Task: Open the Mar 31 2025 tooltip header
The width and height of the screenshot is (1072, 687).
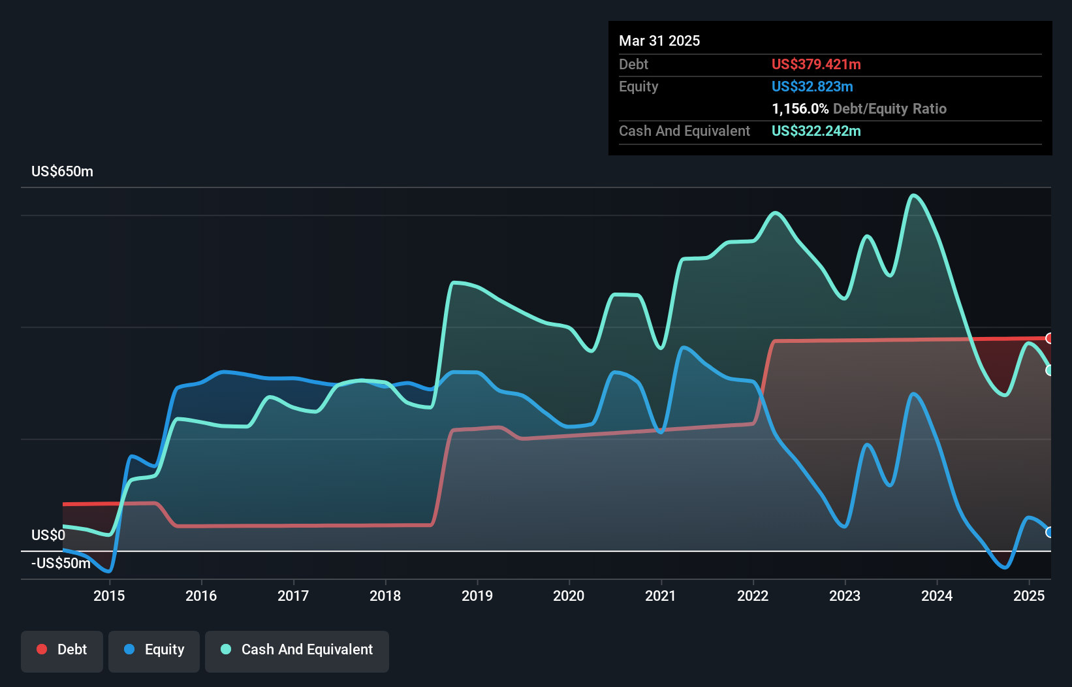Action: point(659,40)
